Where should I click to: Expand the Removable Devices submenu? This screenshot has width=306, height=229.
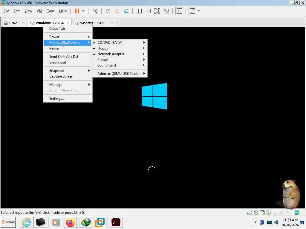[68, 42]
